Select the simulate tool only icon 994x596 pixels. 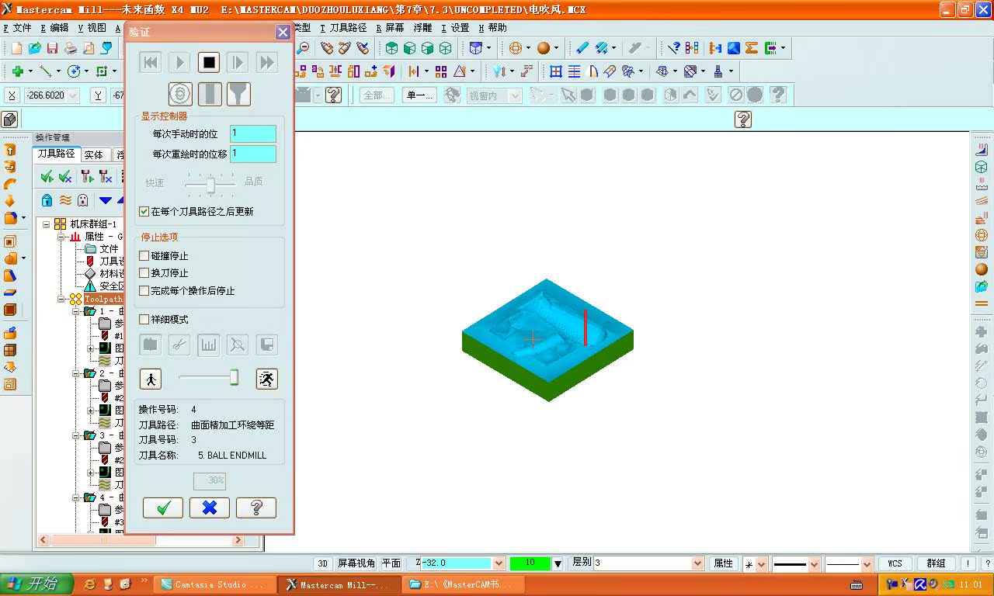(x=209, y=95)
